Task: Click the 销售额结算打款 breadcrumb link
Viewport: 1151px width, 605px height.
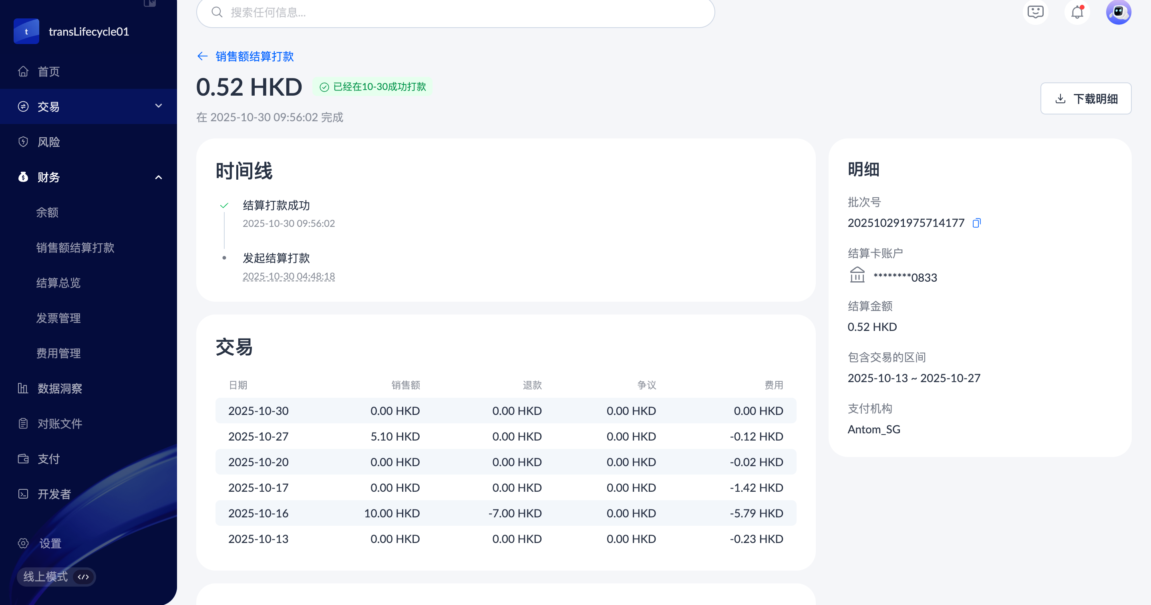Action: (x=254, y=56)
